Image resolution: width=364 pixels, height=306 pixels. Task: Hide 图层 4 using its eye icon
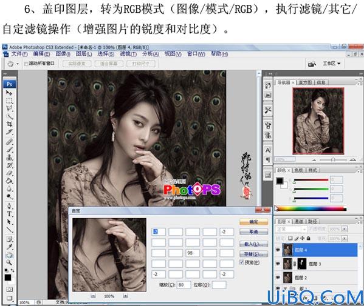[x=278, y=250]
